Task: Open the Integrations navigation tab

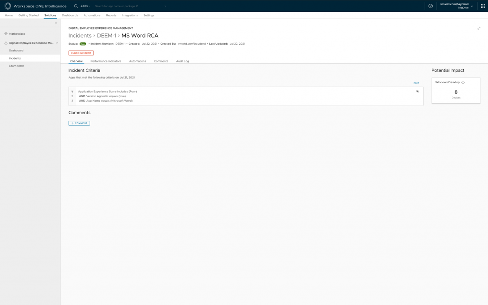Action: 130,15
